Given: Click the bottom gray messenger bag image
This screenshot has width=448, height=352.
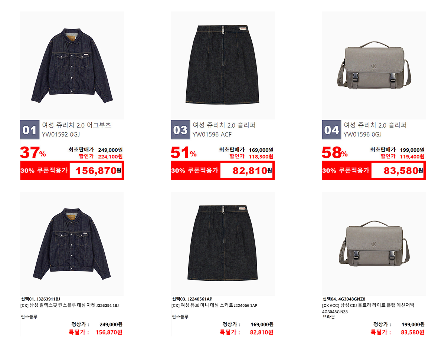Looking at the screenshot, I should click(x=374, y=244).
